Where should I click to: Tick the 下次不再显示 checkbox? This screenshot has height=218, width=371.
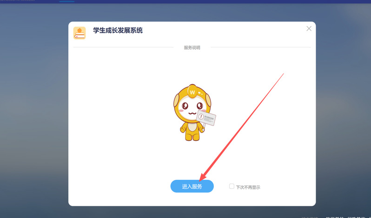pyautogui.click(x=232, y=186)
